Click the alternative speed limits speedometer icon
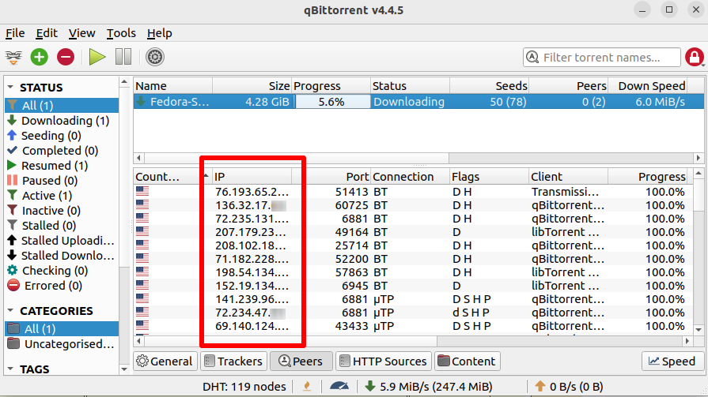The width and height of the screenshot is (708, 397). tap(339, 386)
